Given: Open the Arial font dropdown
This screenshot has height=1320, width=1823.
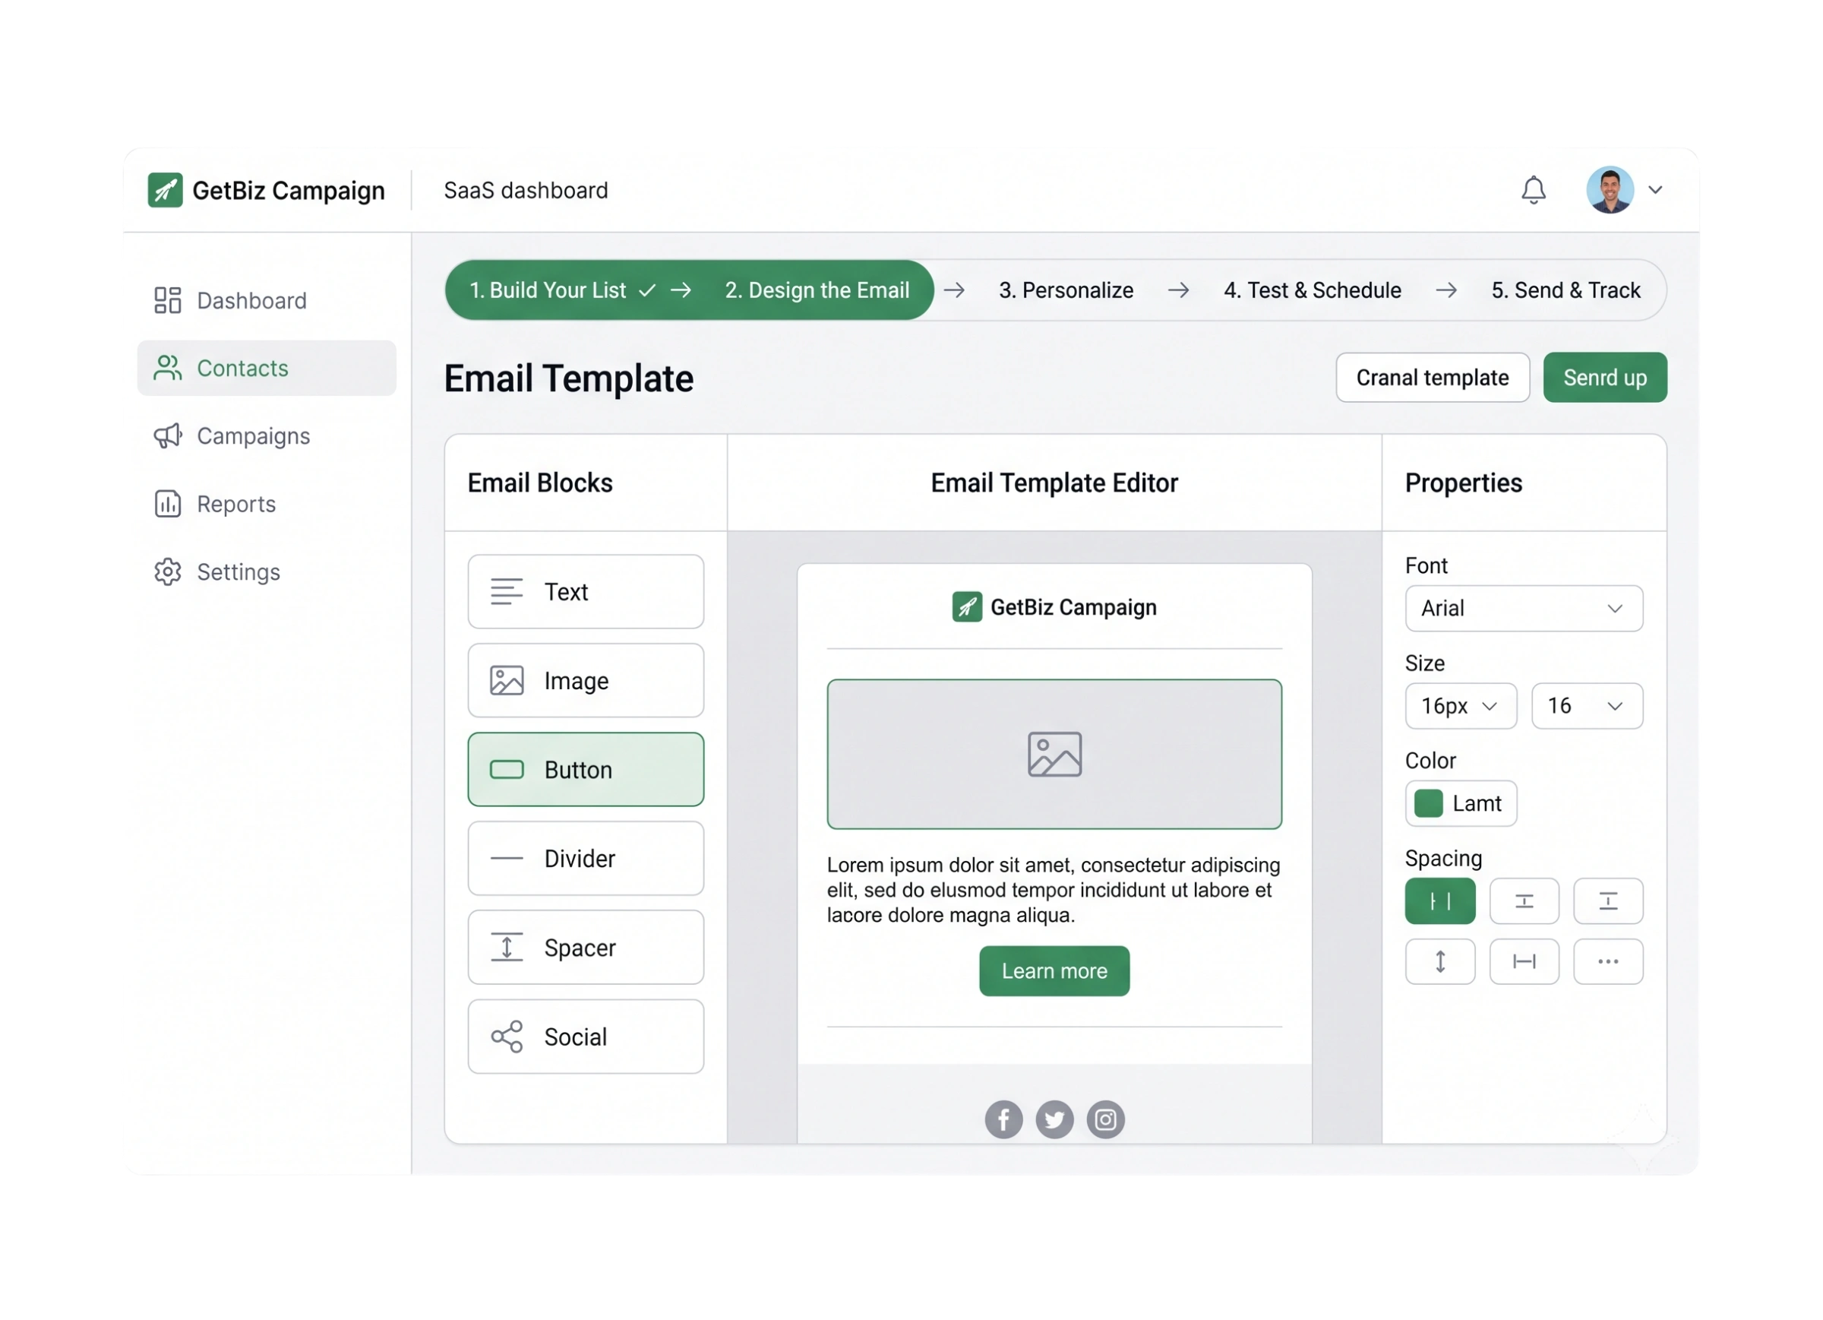Looking at the screenshot, I should click(1523, 608).
